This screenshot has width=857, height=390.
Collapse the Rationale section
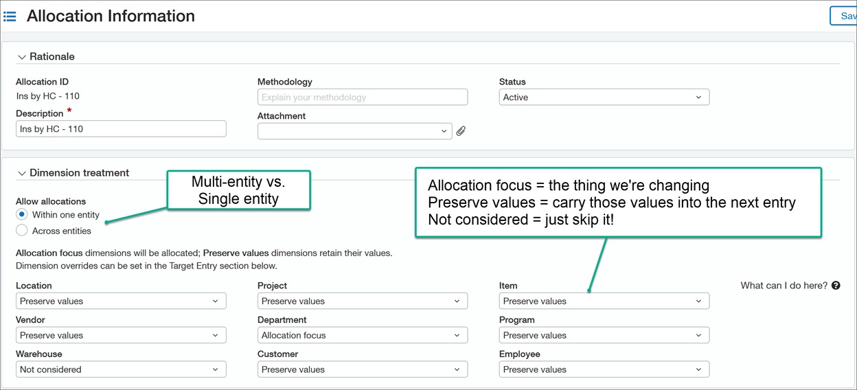click(22, 57)
